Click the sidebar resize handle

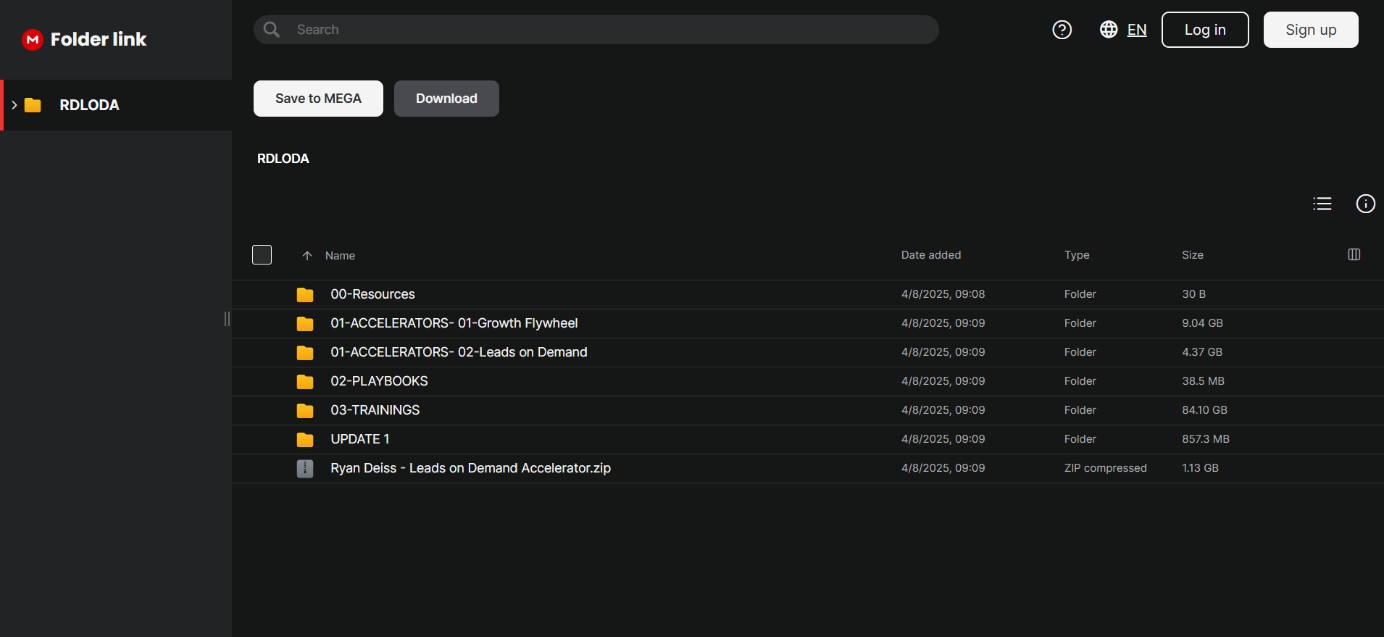pos(228,319)
